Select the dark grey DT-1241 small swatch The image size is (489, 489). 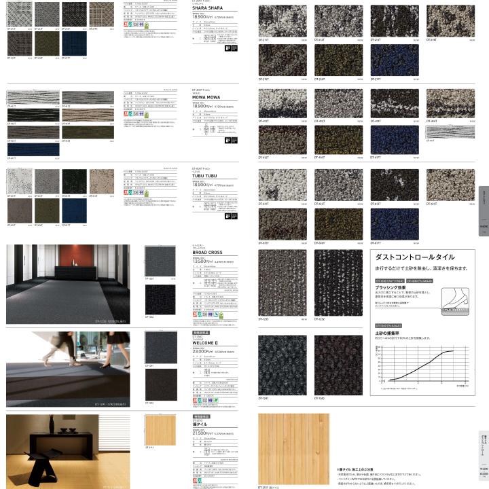click(161, 348)
